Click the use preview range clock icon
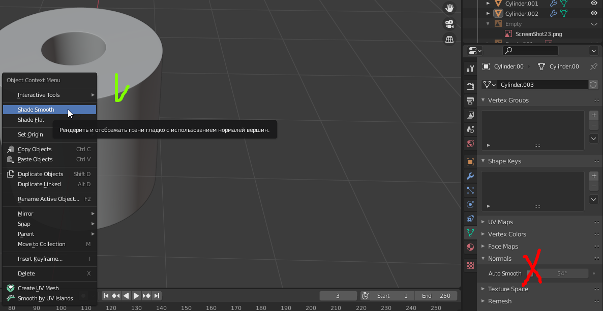 (x=365, y=296)
